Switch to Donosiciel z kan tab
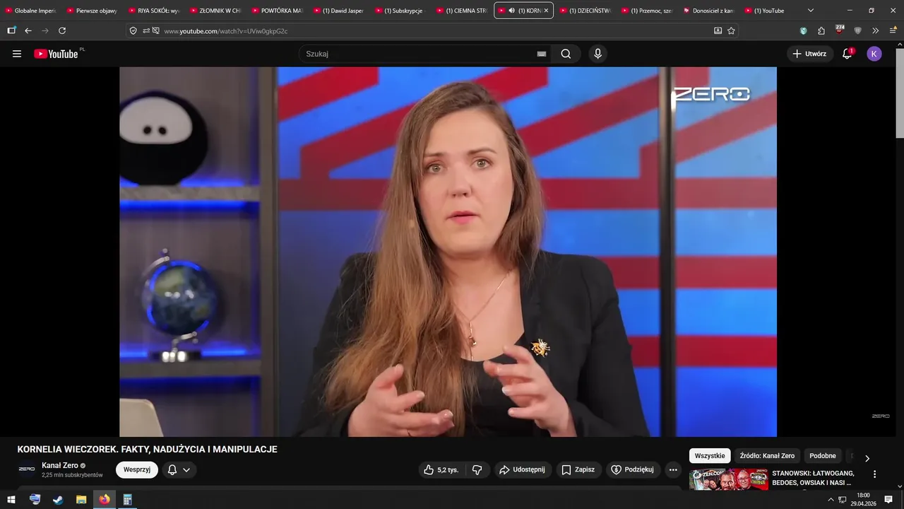This screenshot has height=509, width=904. pyautogui.click(x=708, y=11)
